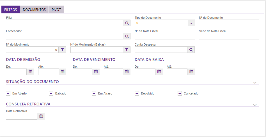Collapse the Consulta Retroativa section

[x=254, y=105]
